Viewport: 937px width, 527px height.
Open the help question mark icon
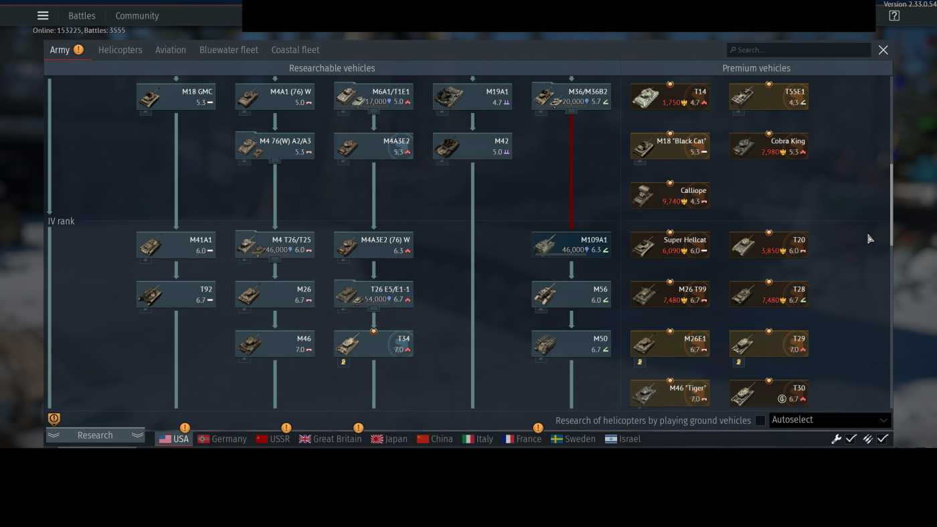tap(894, 16)
